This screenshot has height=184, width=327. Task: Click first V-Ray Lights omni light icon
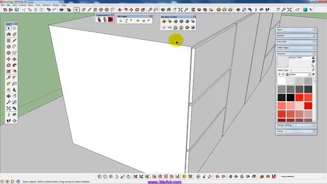click(121, 20)
